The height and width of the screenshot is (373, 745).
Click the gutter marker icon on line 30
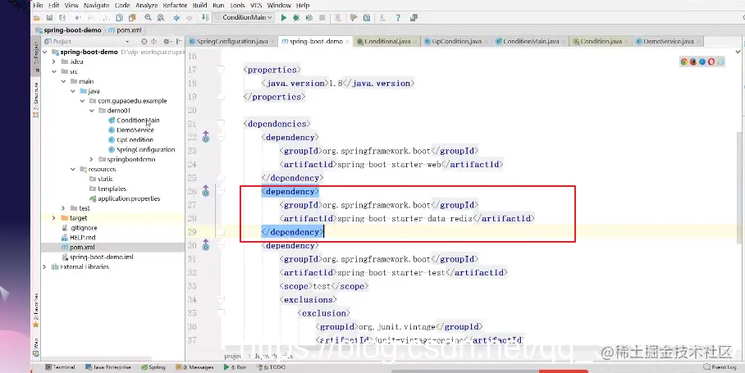(206, 245)
